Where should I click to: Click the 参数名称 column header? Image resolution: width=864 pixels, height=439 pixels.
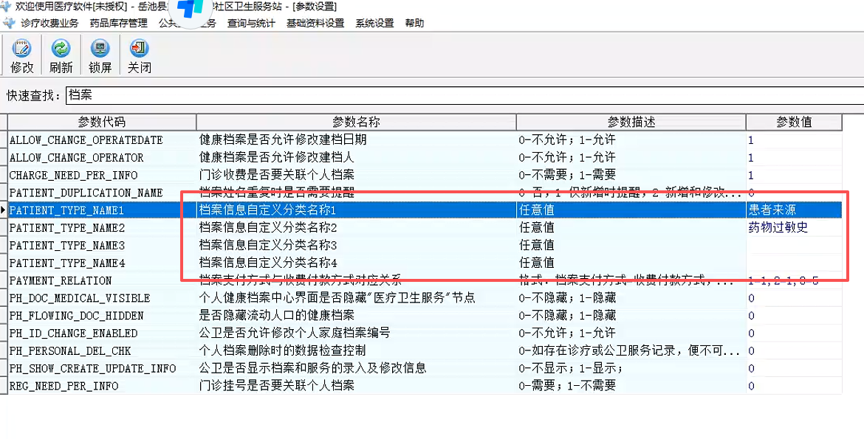pyautogui.click(x=356, y=122)
